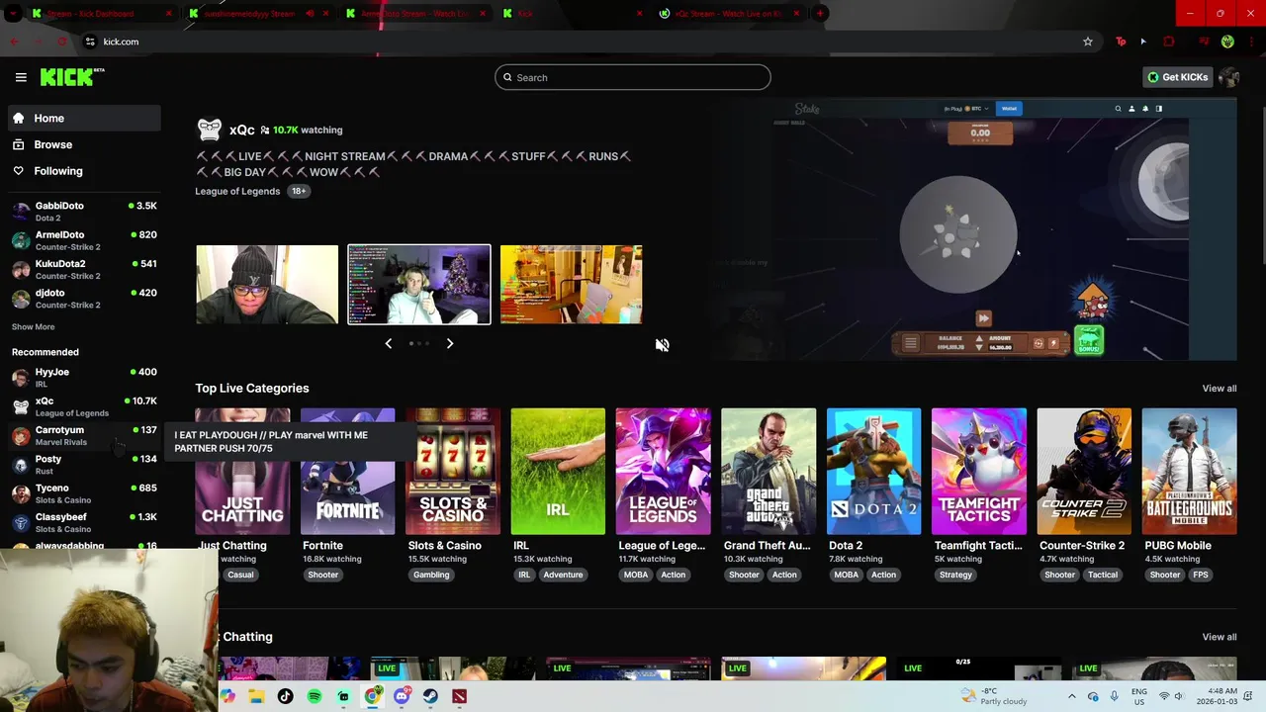Screen dimensions: 1266x712
Task: Open HyyJoe recommended channel
Action: tap(84, 377)
